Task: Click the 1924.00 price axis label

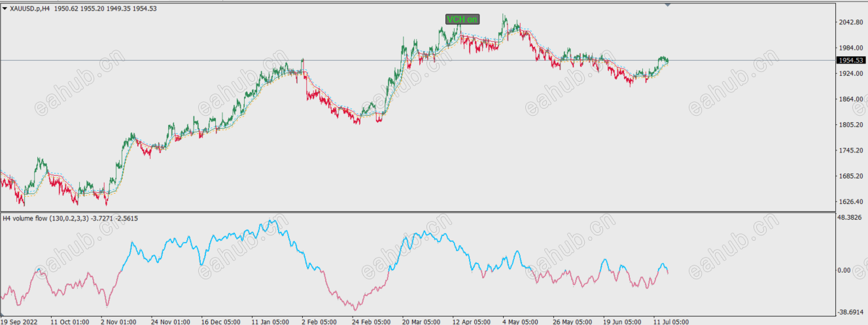Action: (850, 73)
